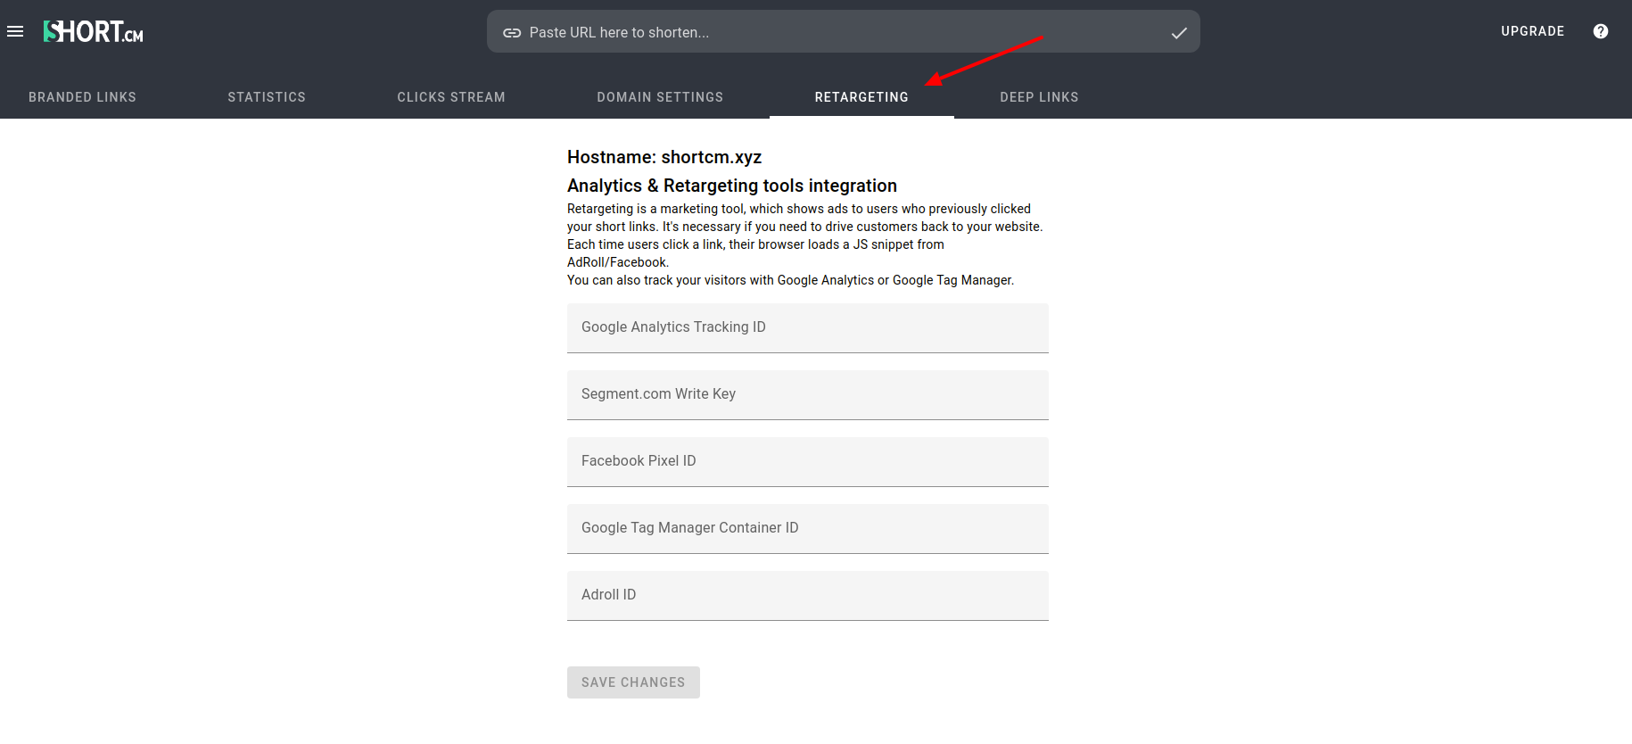Click the Save Changes button
The width and height of the screenshot is (1632, 744).
coord(633,682)
